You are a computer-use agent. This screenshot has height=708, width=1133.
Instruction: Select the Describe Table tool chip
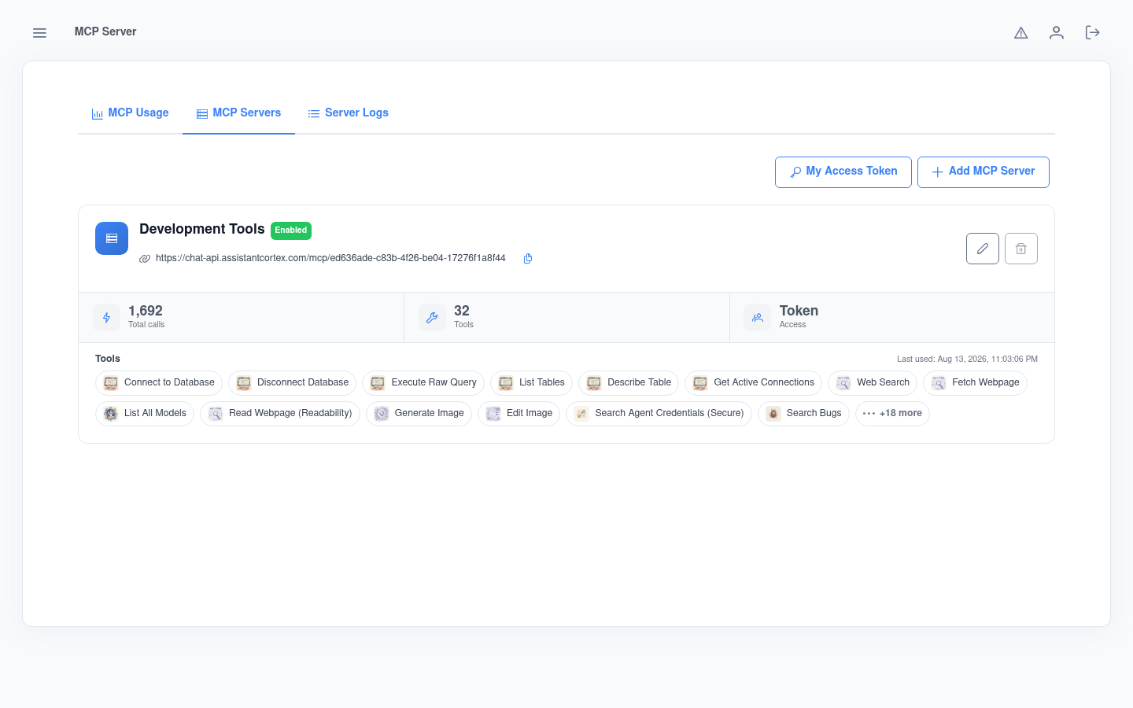point(629,383)
